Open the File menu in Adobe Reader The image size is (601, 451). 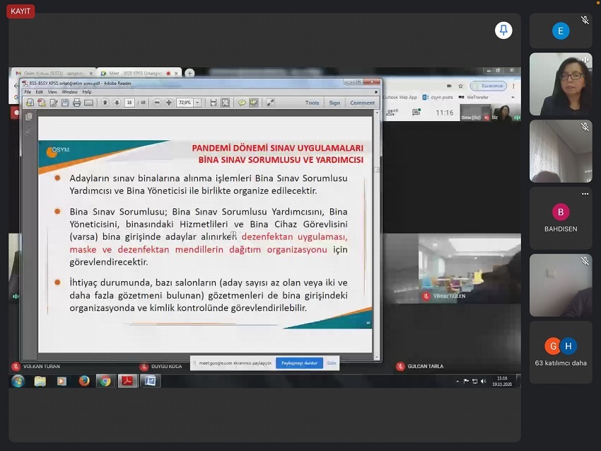pyautogui.click(x=28, y=92)
